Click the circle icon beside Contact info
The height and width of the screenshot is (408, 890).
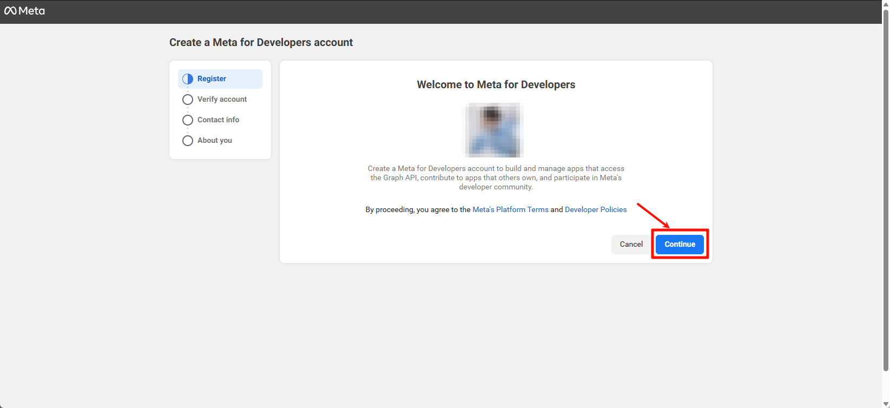tap(188, 120)
